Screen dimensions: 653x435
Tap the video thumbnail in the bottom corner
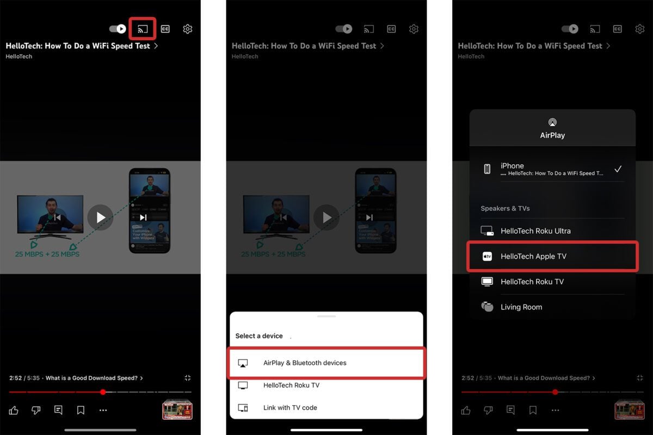pyautogui.click(x=178, y=411)
